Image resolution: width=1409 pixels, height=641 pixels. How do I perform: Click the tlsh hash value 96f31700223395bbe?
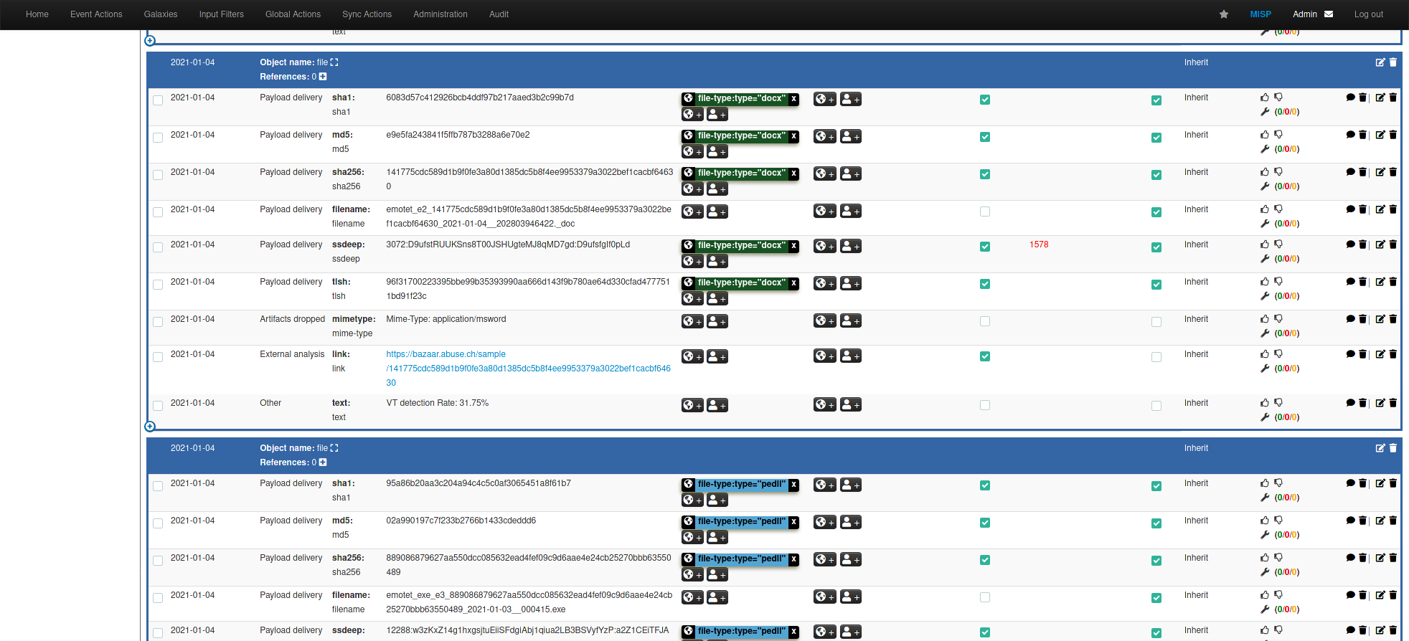[x=528, y=289]
